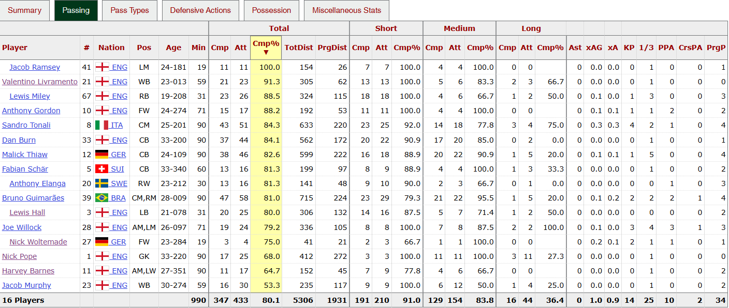
Task: Select the Pass Types tab
Action: [129, 10]
